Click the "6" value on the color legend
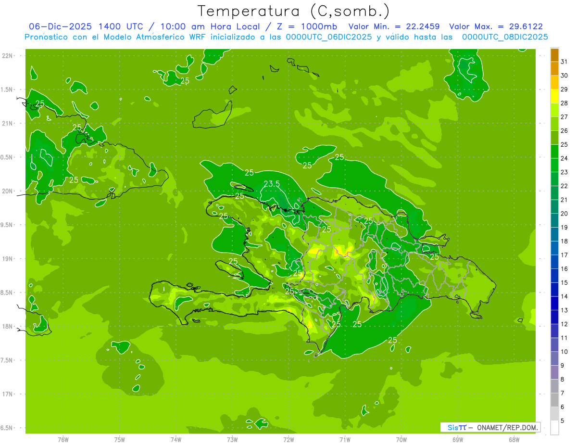This screenshot has width=577, height=446. (x=563, y=407)
